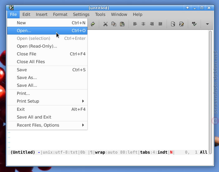The image size is (219, 172).
Task: Open Find and Replace pencil icon
Action: coord(182,24)
